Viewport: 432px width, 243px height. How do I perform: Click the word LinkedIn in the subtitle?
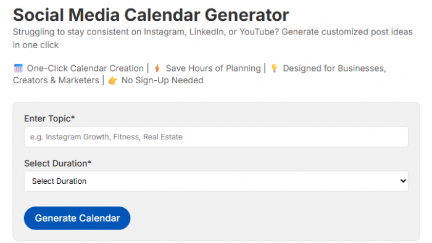click(207, 32)
